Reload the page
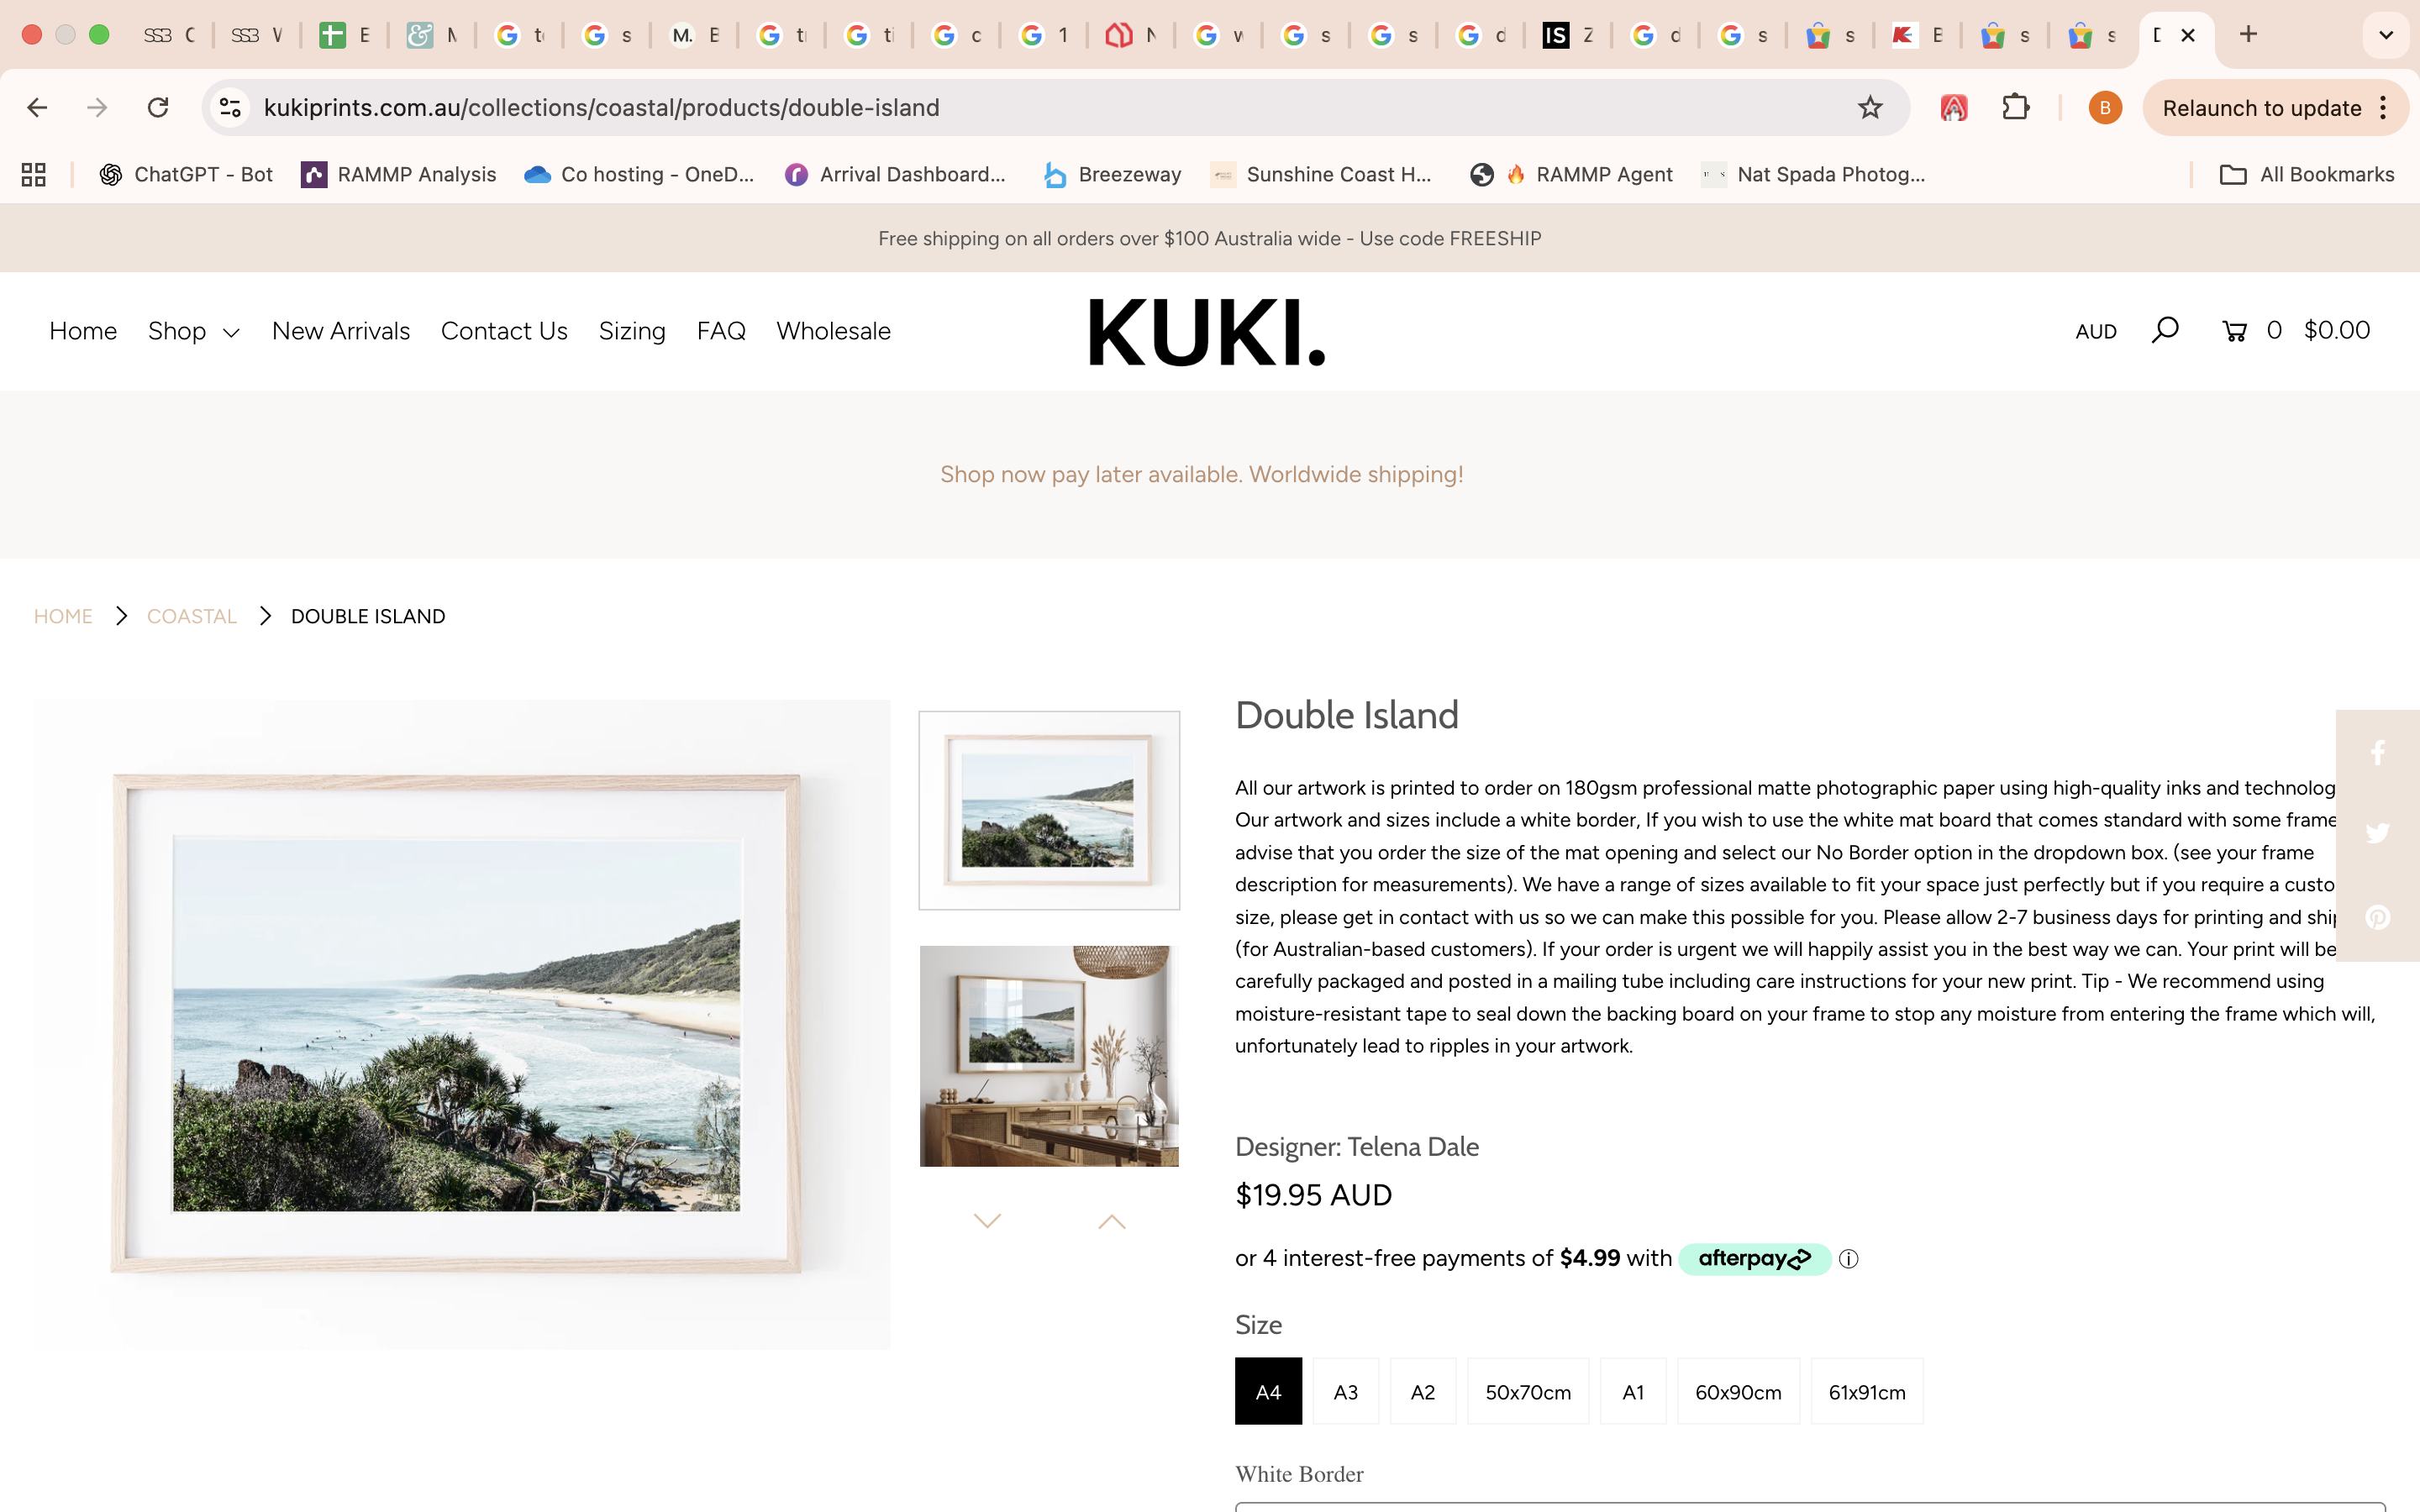The image size is (2420, 1512). 158,108
